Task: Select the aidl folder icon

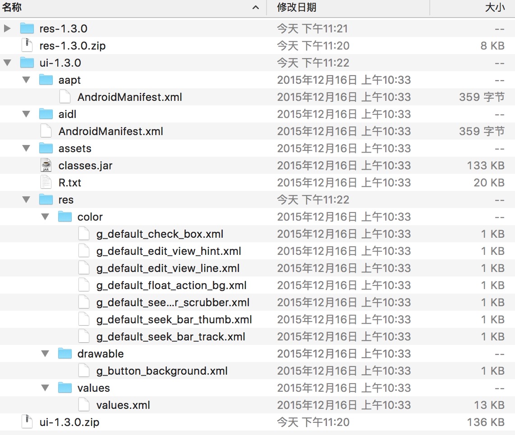Action: 46,114
